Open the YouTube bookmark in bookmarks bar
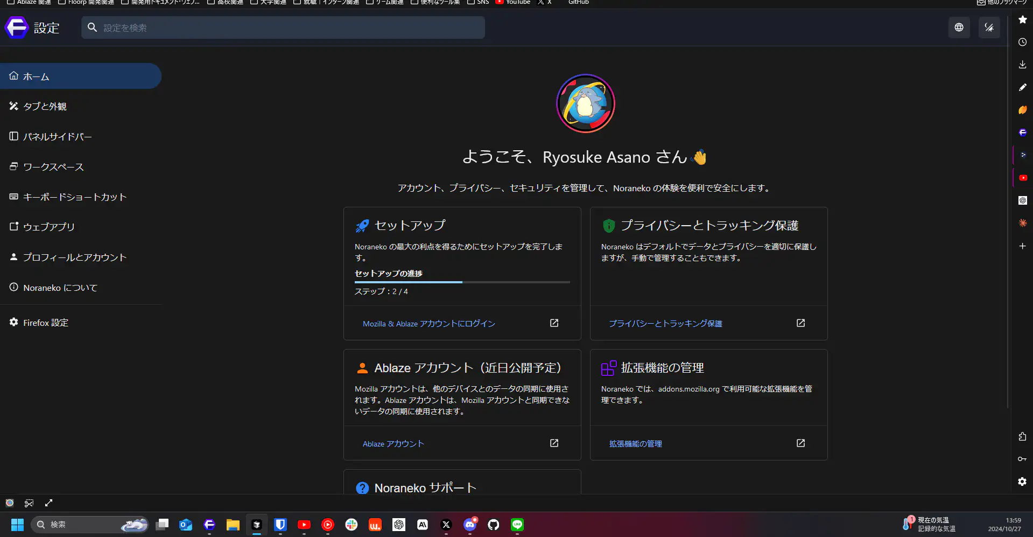Screen dimensions: 1033x537 click(512, 3)
